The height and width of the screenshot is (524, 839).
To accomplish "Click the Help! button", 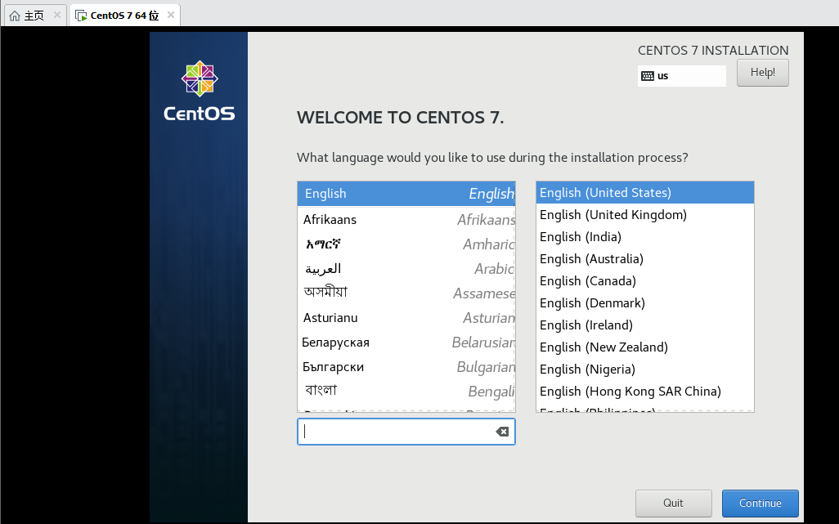I will tap(762, 73).
